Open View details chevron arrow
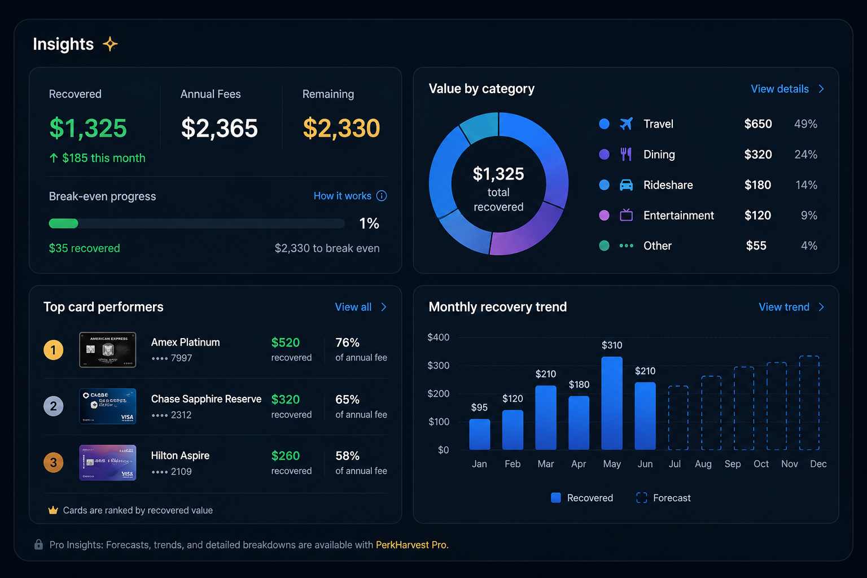867x578 pixels. coord(821,89)
